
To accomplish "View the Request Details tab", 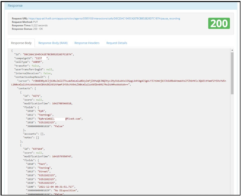I will click(x=117, y=43).
